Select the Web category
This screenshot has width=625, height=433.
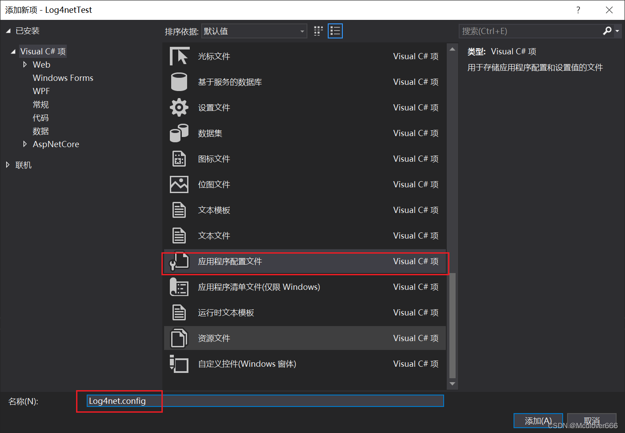[x=42, y=65]
